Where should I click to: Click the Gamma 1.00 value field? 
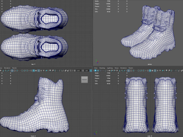[x=87, y=70]
